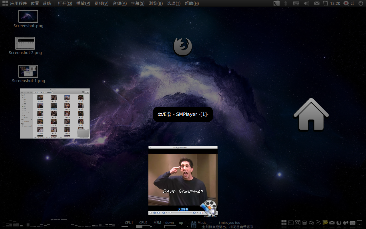Open the mail indicator in top panel
The image size is (366, 229).
point(317,3)
